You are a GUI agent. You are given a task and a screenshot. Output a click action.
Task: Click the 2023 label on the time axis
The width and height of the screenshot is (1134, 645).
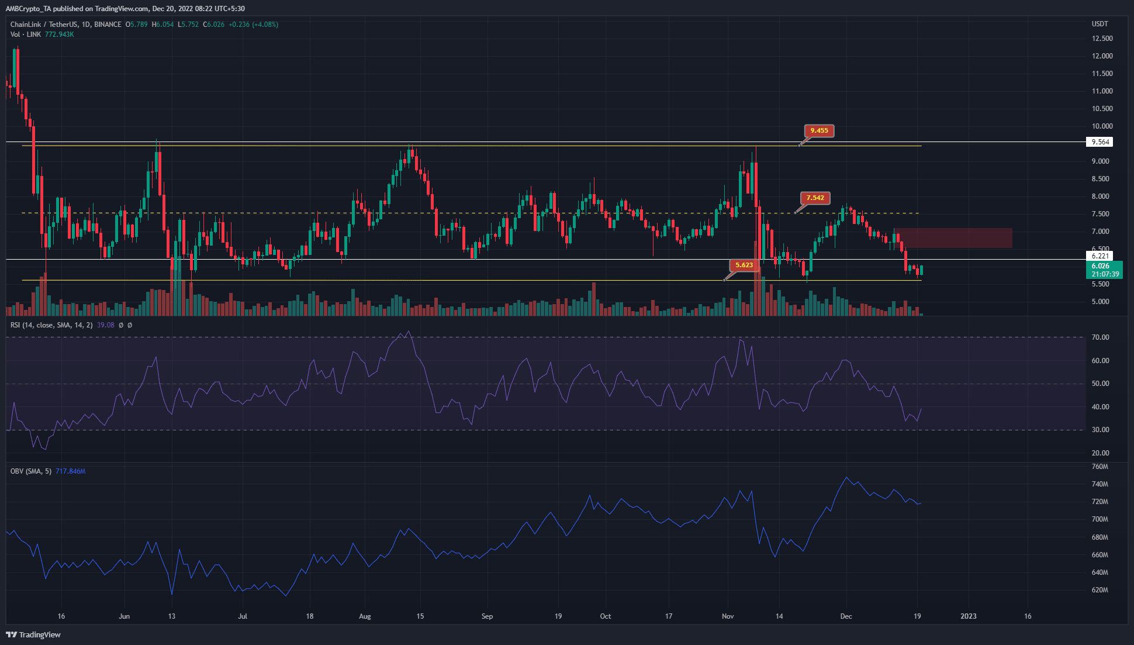(x=969, y=616)
